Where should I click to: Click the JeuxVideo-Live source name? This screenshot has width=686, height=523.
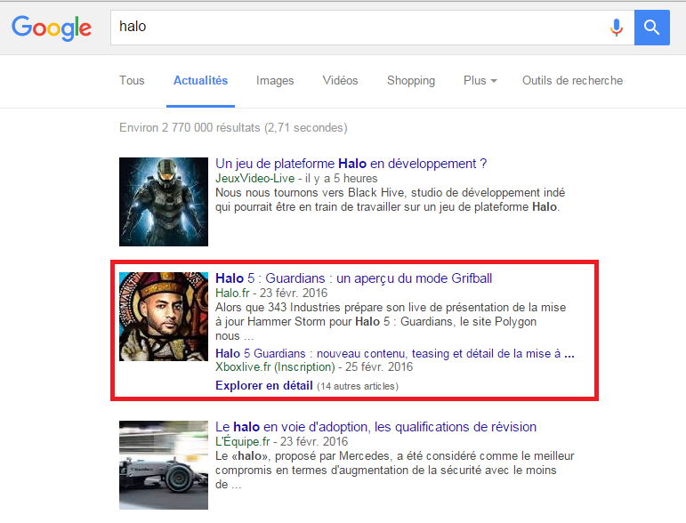point(254,179)
